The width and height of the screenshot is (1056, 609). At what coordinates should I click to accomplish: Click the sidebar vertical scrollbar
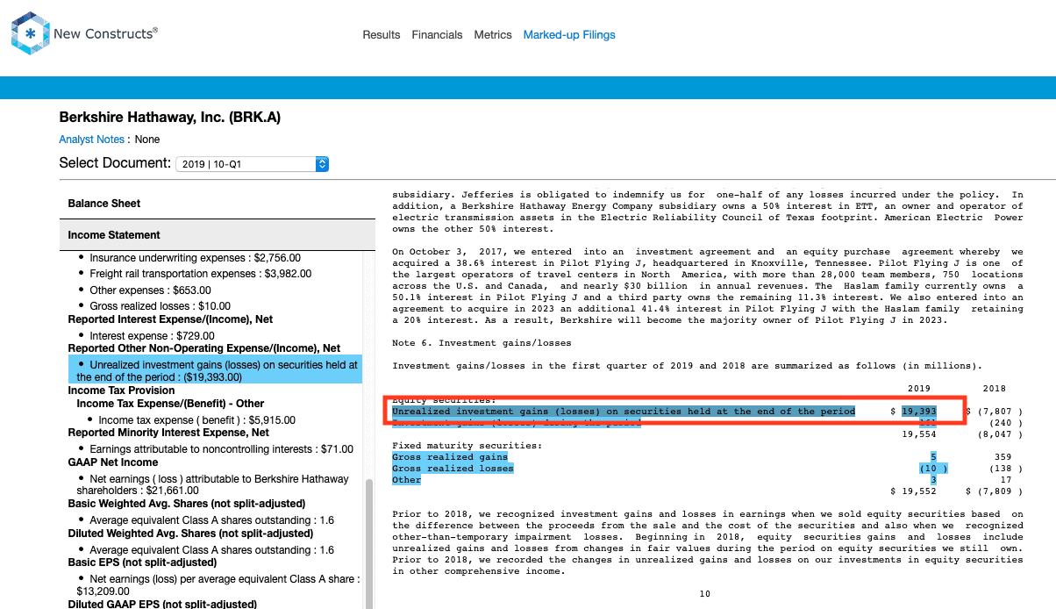point(369,544)
